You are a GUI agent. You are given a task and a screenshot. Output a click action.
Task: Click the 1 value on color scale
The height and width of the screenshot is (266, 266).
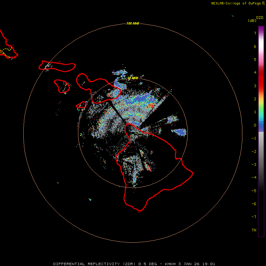[255, 112]
